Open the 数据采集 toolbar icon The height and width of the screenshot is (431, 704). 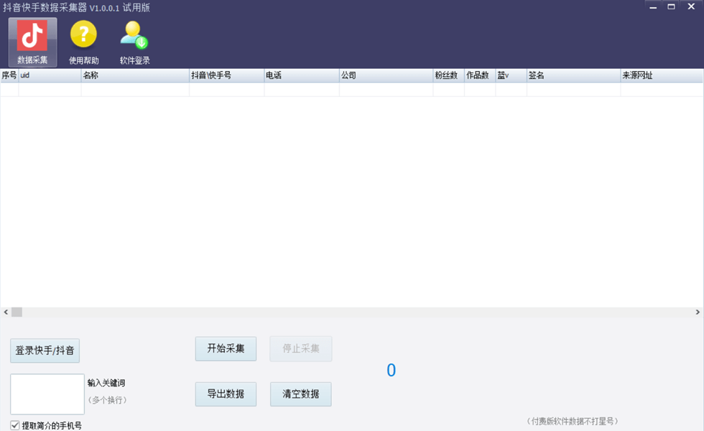[32, 42]
